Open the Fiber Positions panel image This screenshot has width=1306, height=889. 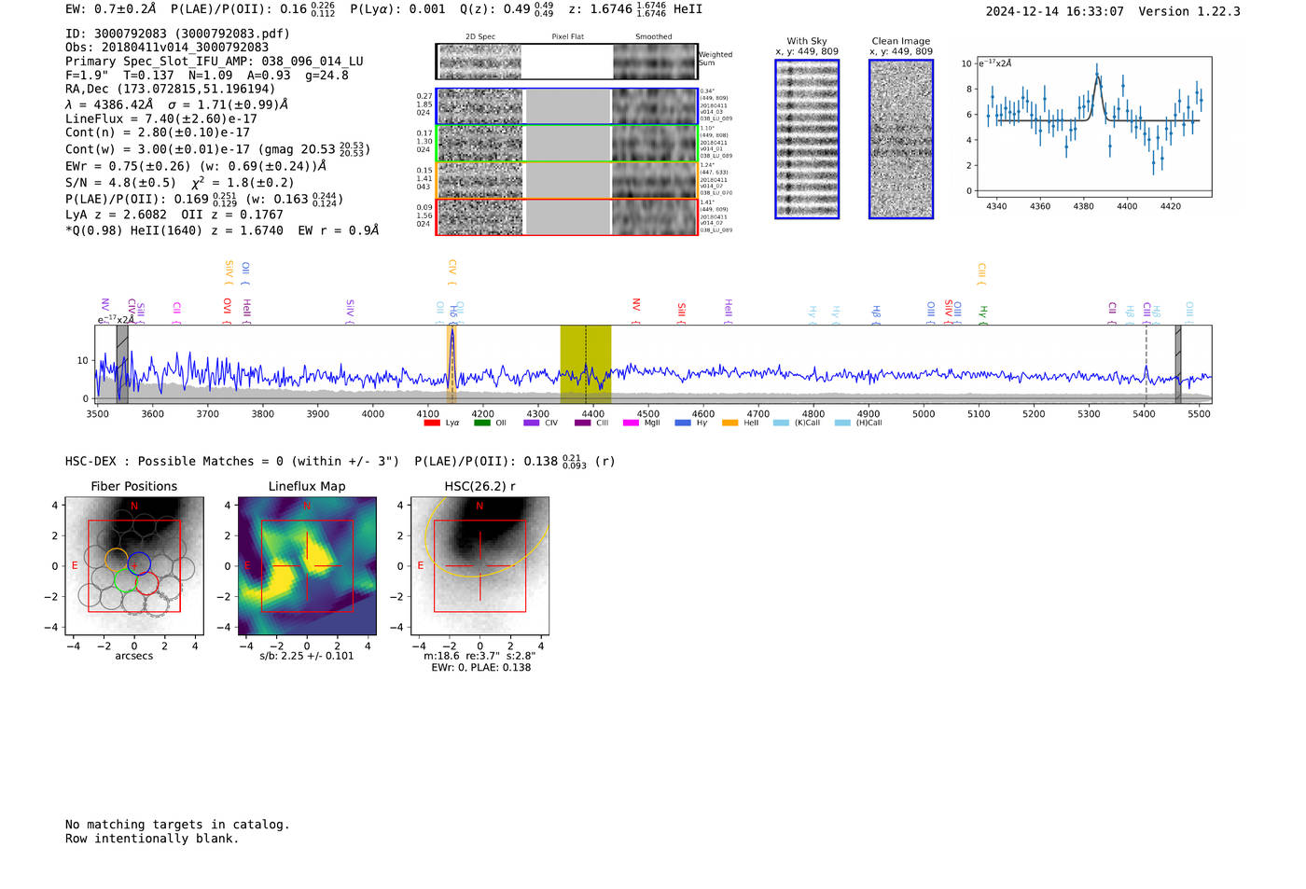[134, 566]
